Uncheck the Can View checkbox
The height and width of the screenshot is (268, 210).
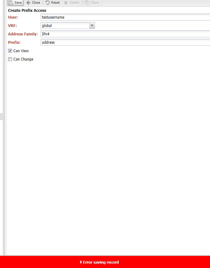(x=10, y=51)
